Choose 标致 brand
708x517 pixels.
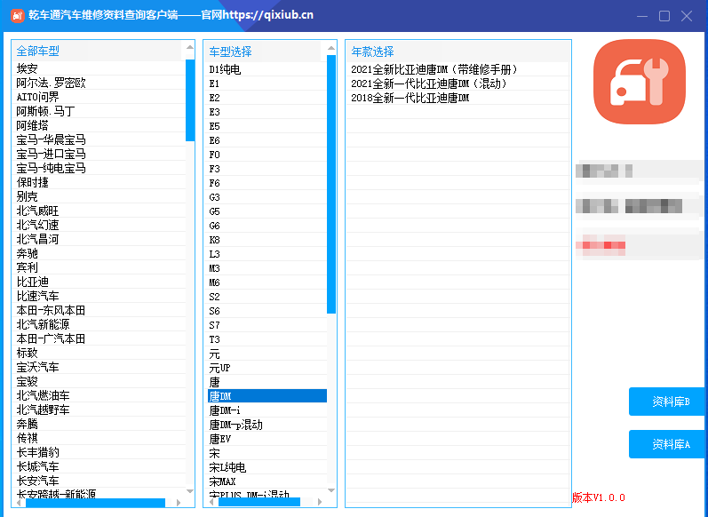(x=99, y=353)
